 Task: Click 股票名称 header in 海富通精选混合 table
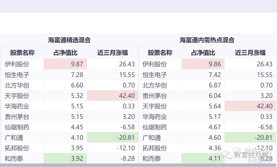click(x=22, y=53)
